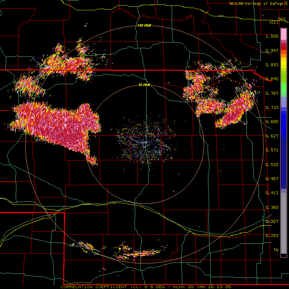Click the 0.360 color scale value
289x289 pixels.
(272, 207)
